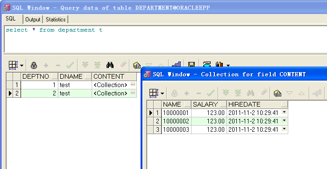Open grid view dropdown in Collection window
Screen dimensions: 327x169
pyautogui.click(x=163, y=93)
